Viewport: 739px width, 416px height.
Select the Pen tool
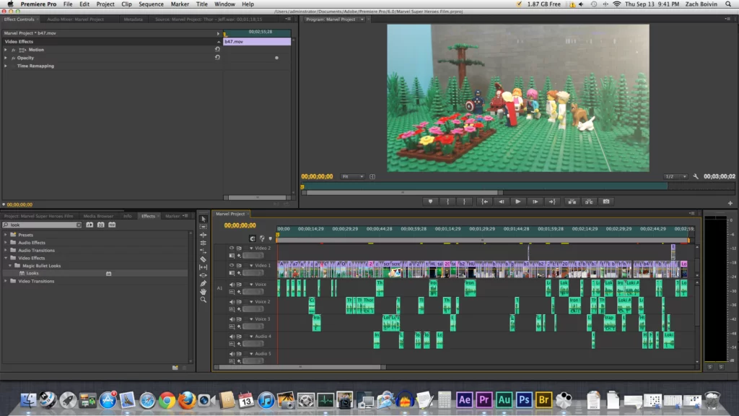tap(203, 283)
